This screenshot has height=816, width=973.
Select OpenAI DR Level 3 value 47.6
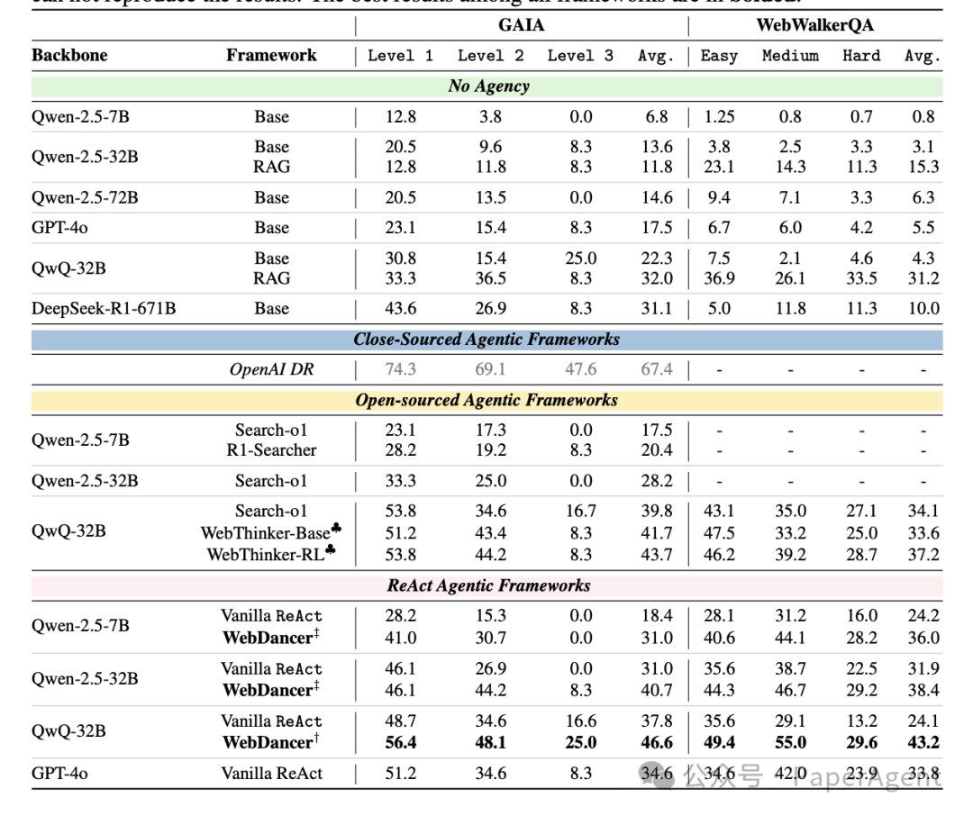tap(581, 369)
